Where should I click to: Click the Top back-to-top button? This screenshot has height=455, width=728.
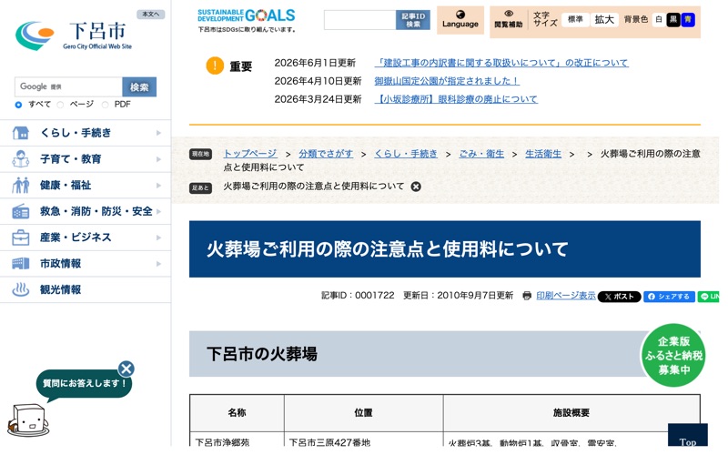688,437
